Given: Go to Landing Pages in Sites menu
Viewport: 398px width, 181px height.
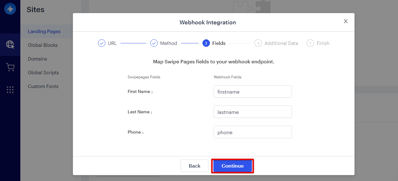Looking at the screenshot, I should point(44,31).
